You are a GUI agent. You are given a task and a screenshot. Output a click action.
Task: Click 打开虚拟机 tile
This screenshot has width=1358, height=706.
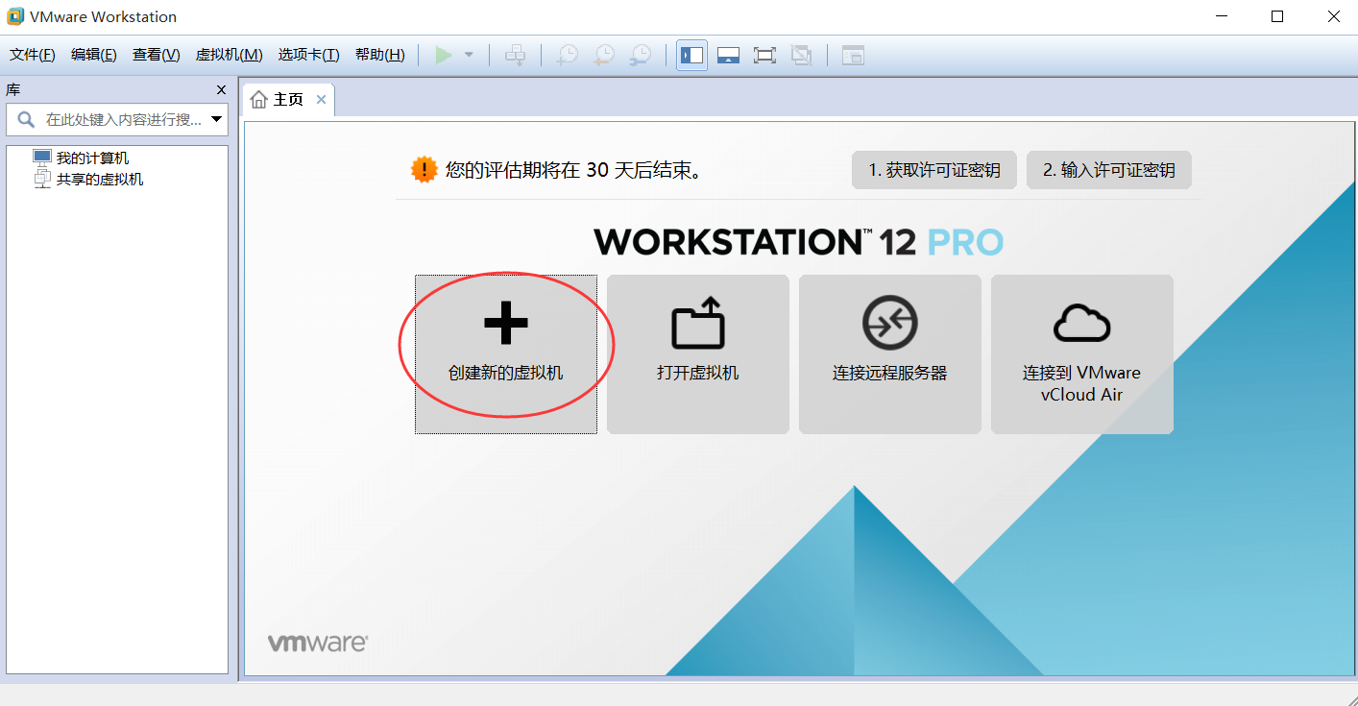[x=698, y=354]
